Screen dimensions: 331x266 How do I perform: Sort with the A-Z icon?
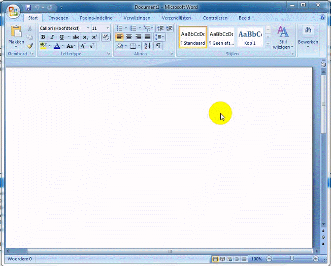point(147,46)
